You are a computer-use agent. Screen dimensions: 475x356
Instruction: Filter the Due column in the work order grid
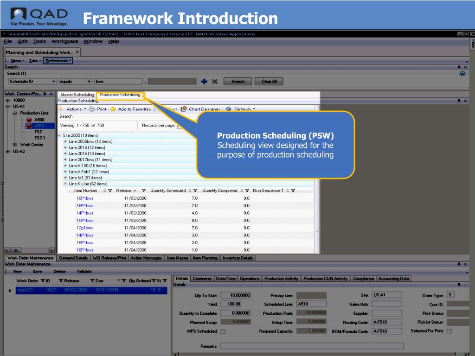coord(123,281)
